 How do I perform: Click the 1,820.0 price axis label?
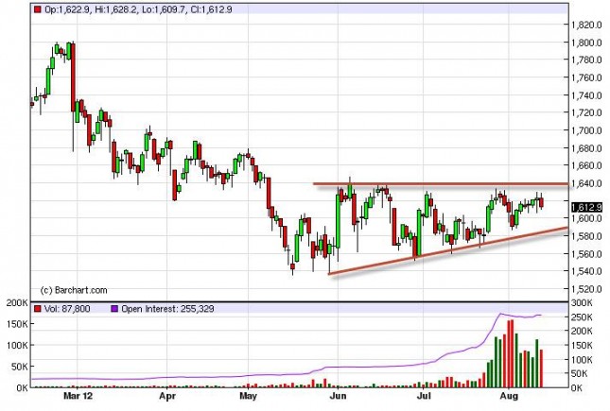pyautogui.click(x=586, y=25)
